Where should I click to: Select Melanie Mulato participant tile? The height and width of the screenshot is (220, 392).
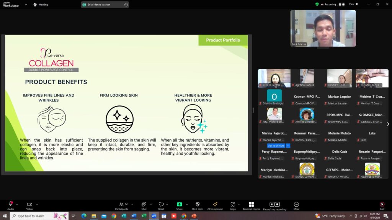point(339,133)
